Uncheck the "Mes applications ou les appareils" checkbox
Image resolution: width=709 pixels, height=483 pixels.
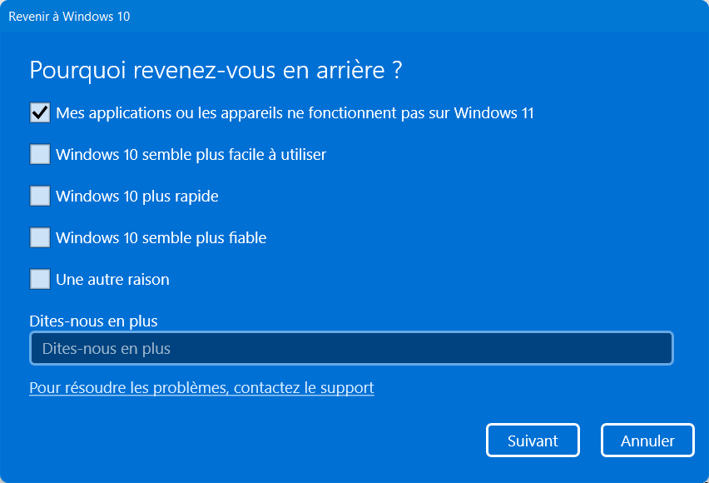tap(40, 112)
